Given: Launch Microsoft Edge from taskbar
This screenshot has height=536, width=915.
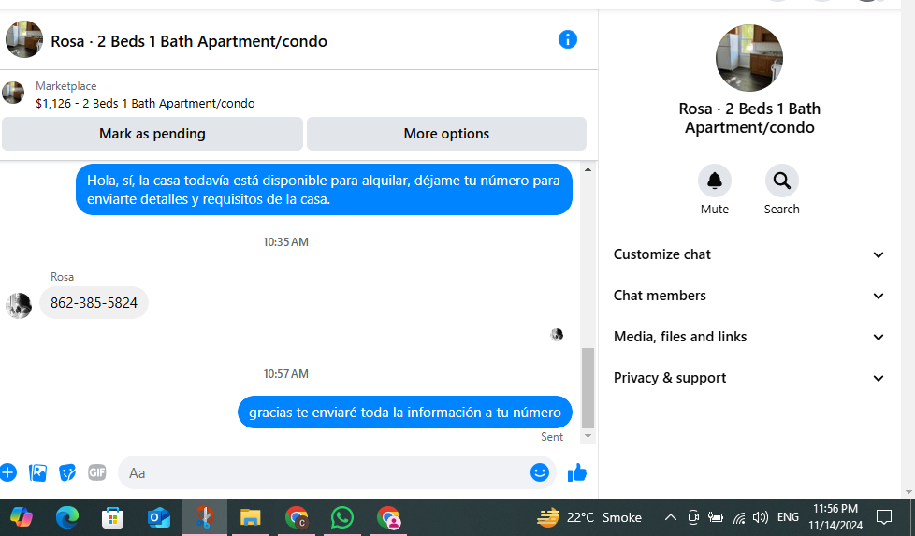Looking at the screenshot, I should [67, 517].
